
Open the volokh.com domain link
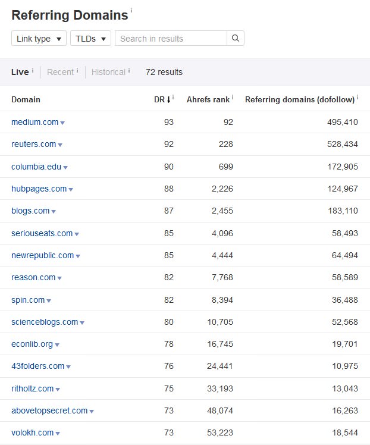(x=32, y=433)
